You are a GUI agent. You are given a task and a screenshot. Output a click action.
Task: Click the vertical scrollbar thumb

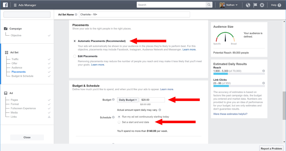point(284,105)
